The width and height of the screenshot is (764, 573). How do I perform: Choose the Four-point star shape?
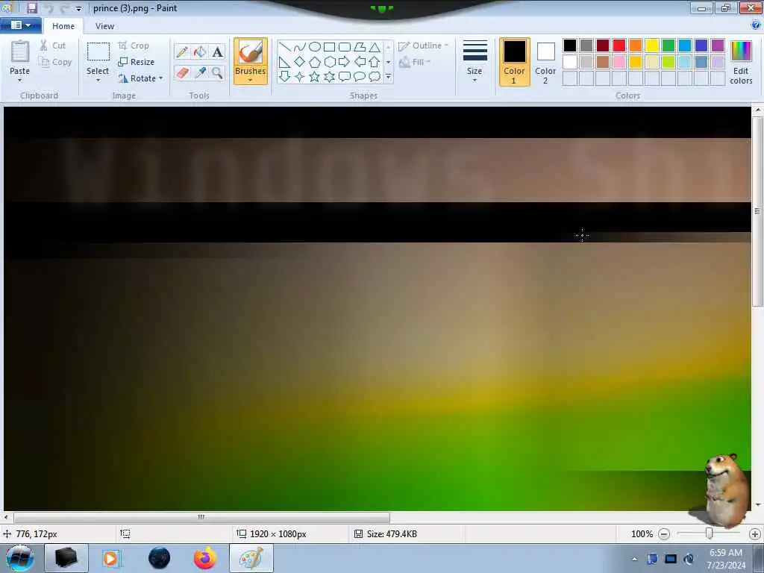(300, 77)
